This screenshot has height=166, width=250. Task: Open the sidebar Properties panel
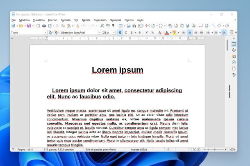(x=234, y=44)
